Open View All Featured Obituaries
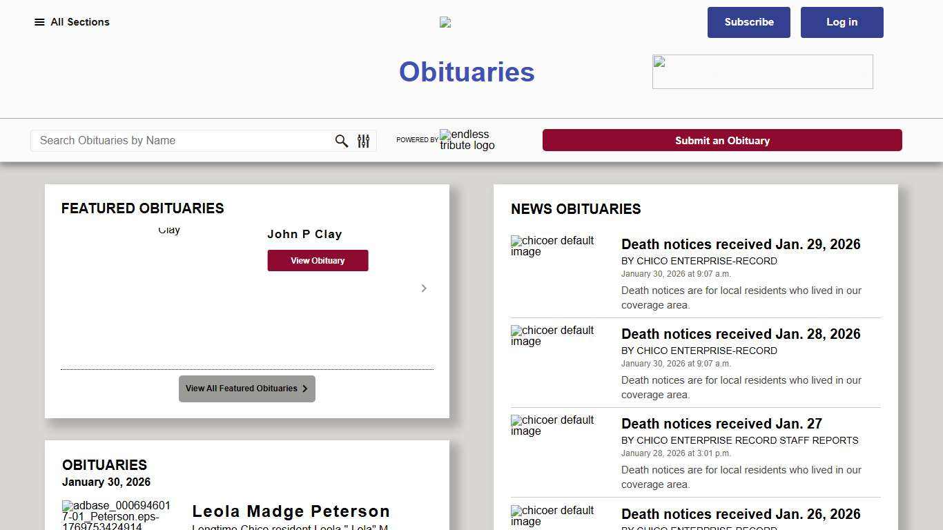The height and width of the screenshot is (530, 943). (246, 389)
